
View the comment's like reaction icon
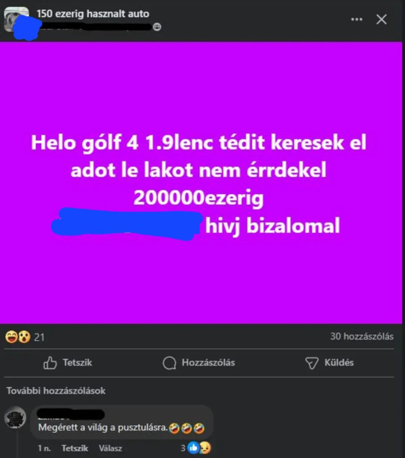click(x=193, y=448)
